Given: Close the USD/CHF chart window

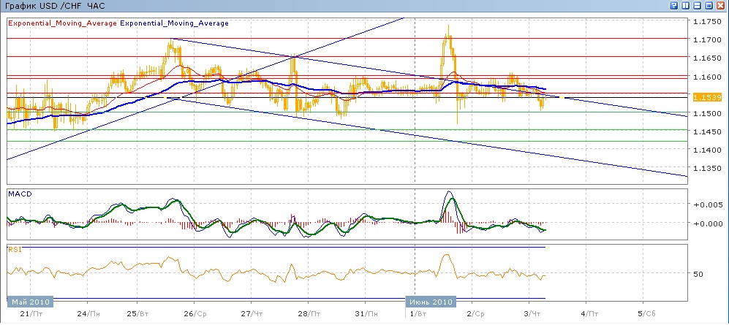Looking at the screenshot, I should click(x=720, y=6).
